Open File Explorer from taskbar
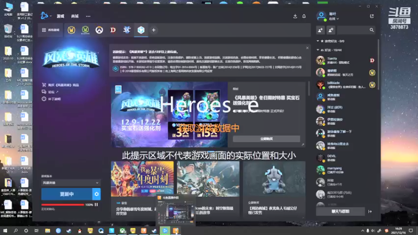 pyautogui.click(x=48, y=231)
